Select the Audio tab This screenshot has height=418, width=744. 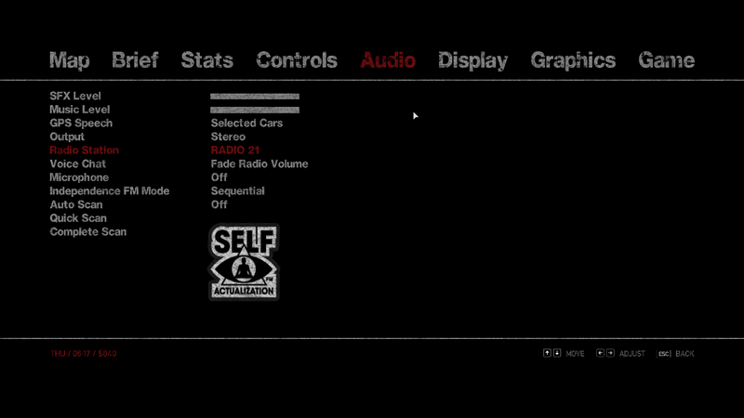pyautogui.click(x=388, y=60)
